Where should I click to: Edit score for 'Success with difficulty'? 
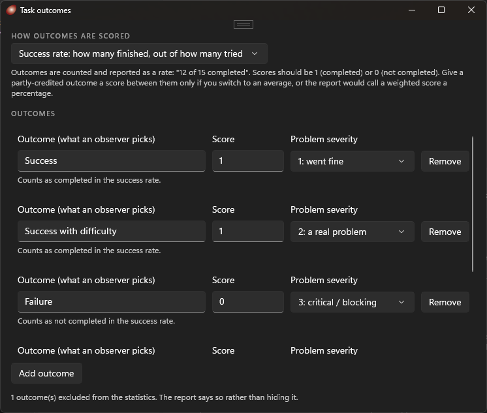[x=248, y=232]
